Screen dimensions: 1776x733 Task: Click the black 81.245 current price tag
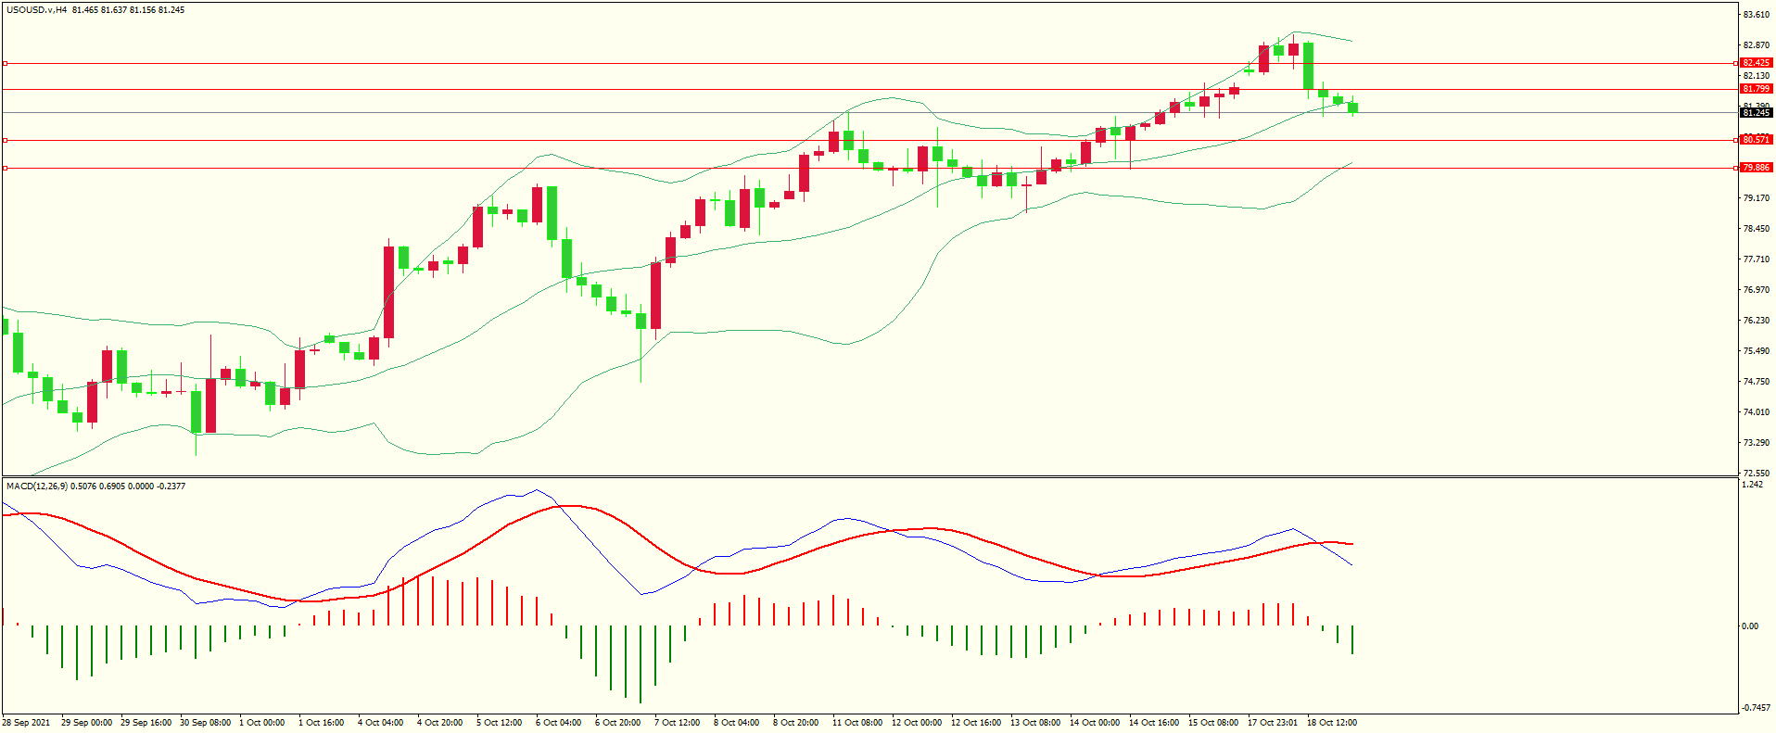click(x=1756, y=113)
